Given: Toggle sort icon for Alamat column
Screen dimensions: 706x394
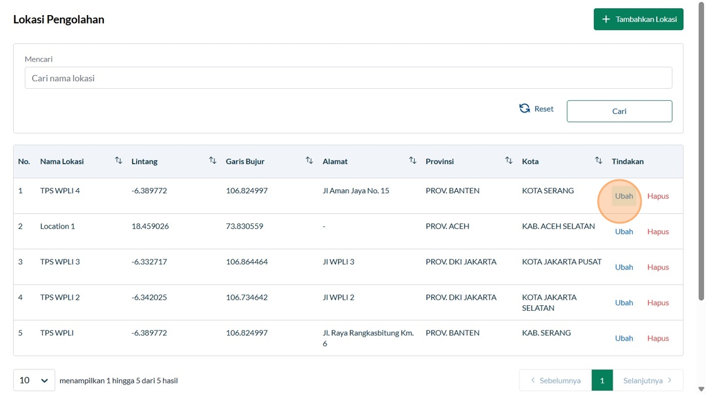Looking at the screenshot, I should (x=412, y=161).
